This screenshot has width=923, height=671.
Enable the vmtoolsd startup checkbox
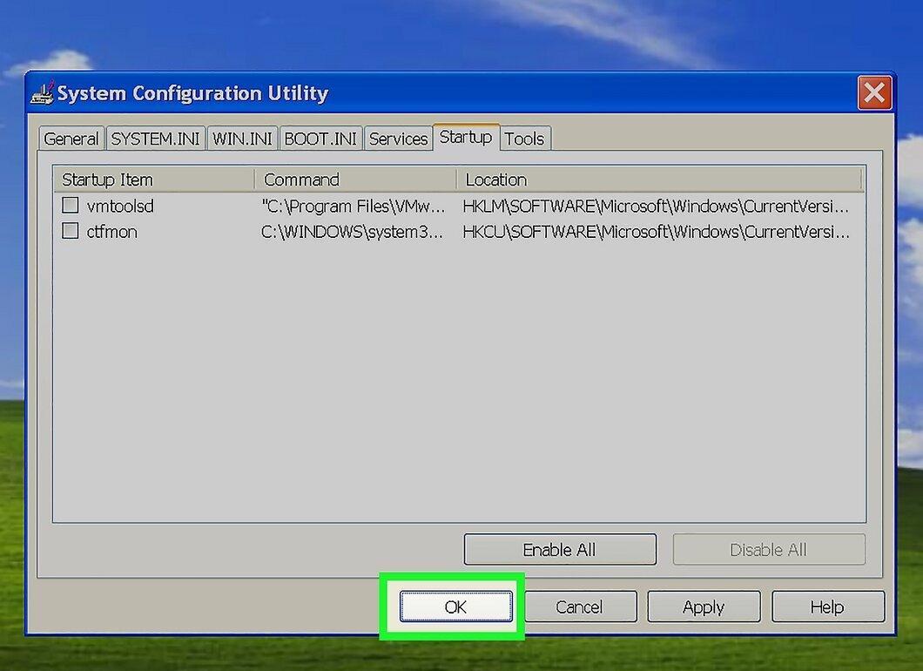70,205
